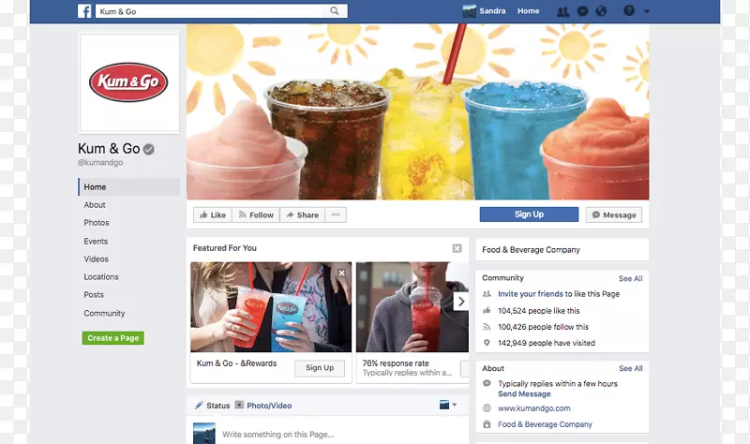Click the 104,524 people like this text

538,311
